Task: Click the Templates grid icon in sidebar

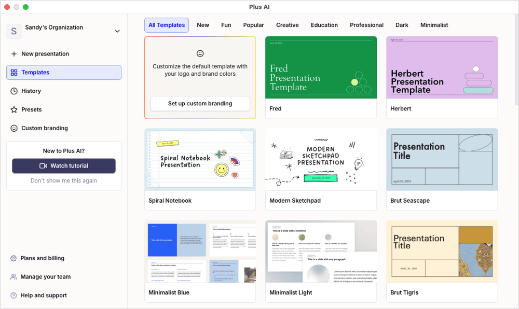Action: (14, 73)
